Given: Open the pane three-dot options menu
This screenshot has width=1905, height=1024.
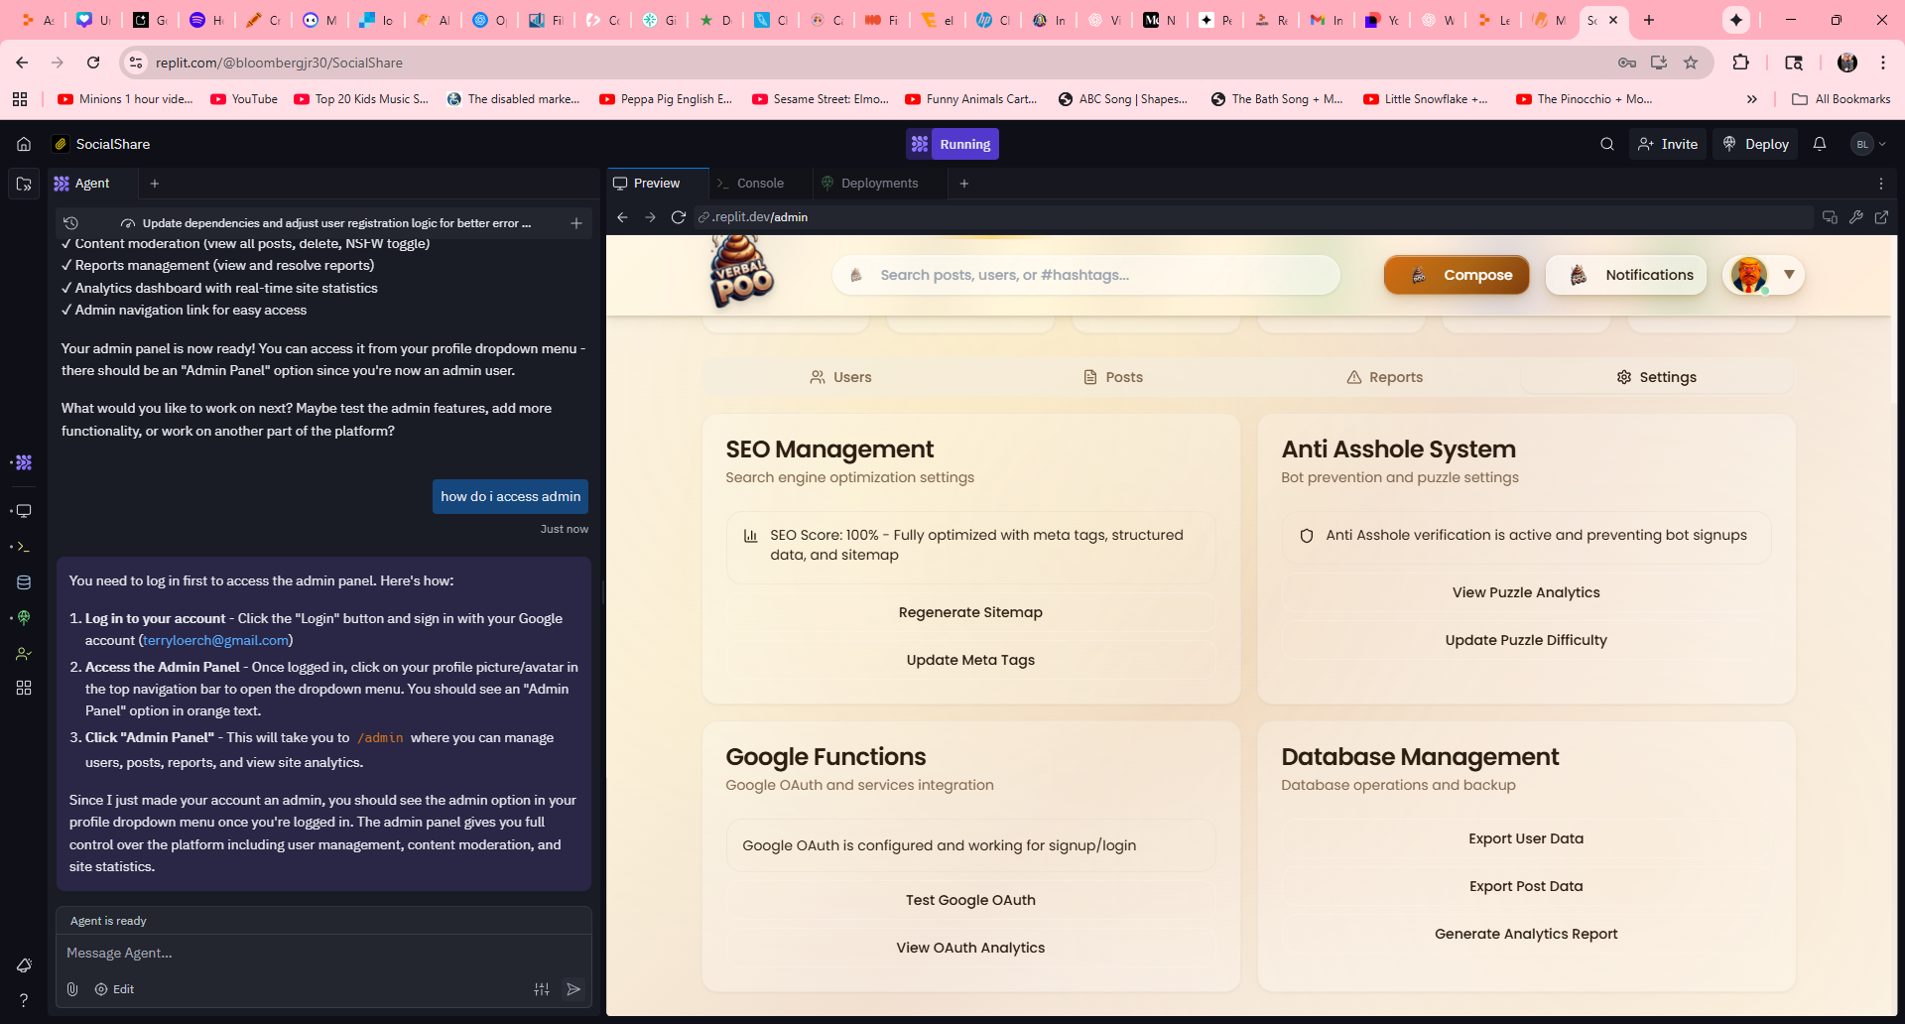Looking at the screenshot, I should coord(1880,184).
